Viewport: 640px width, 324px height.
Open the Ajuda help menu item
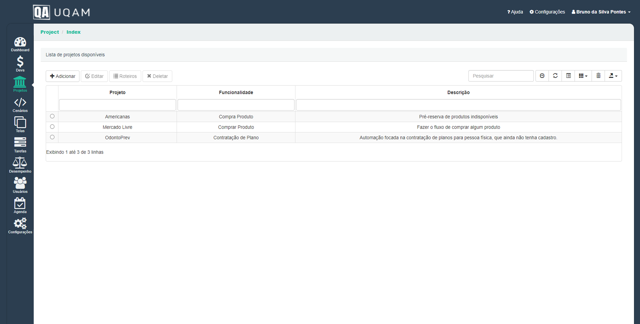click(515, 12)
